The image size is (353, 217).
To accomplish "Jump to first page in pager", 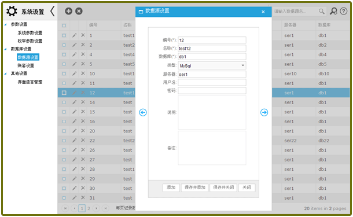I will (65, 208).
